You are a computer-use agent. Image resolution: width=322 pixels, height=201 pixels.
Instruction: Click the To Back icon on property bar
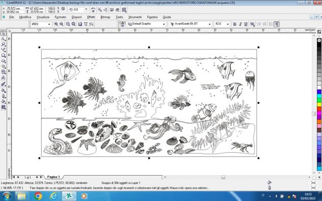pos(118,10)
